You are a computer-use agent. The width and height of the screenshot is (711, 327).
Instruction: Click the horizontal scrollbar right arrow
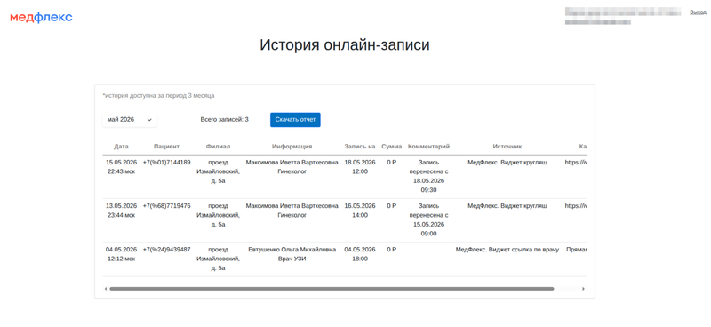583,289
